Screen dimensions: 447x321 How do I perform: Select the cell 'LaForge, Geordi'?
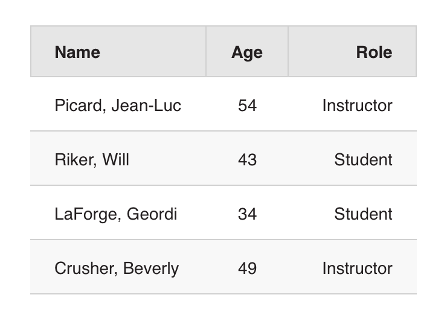click(x=116, y=214)
